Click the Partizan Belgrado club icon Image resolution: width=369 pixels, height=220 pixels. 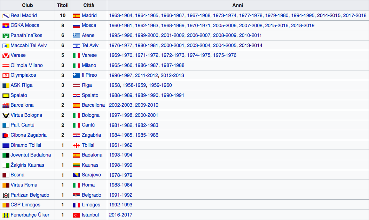(6, 195)
